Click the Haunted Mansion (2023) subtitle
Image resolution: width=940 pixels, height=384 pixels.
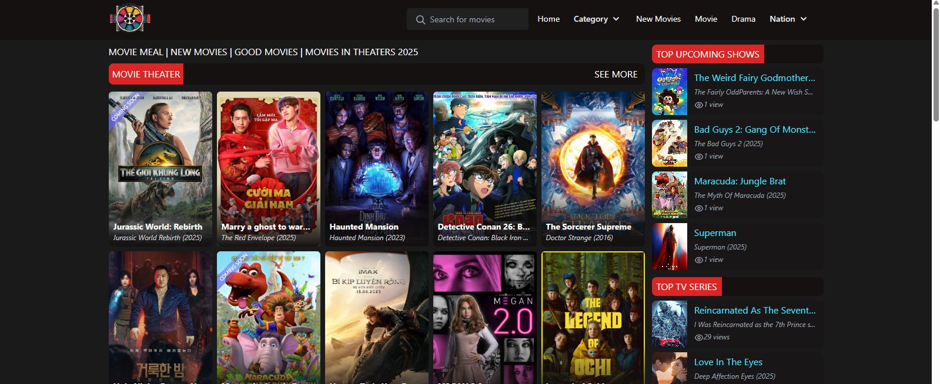pos(367,238)
